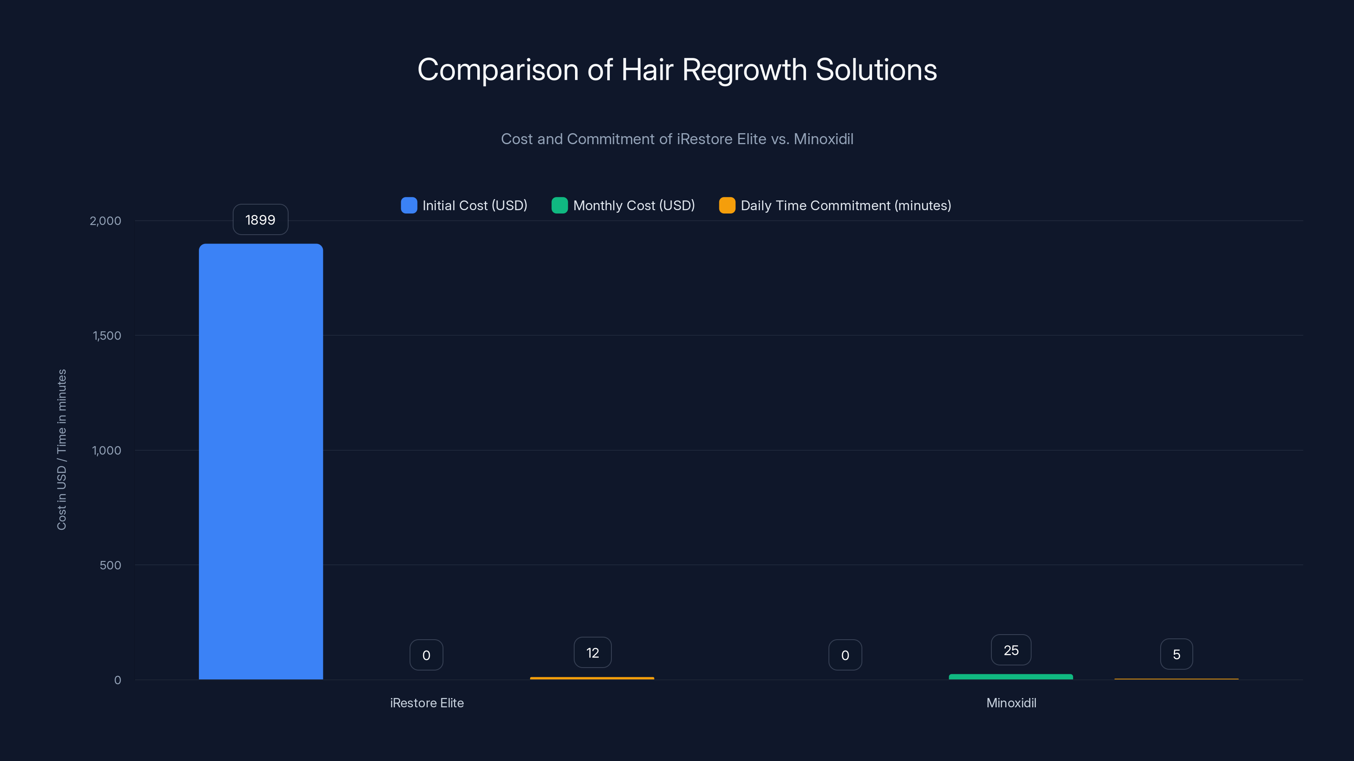Select the iRestore Elite axis label
The height and width of the screenshot is (761, 1354).
[427, 703]
